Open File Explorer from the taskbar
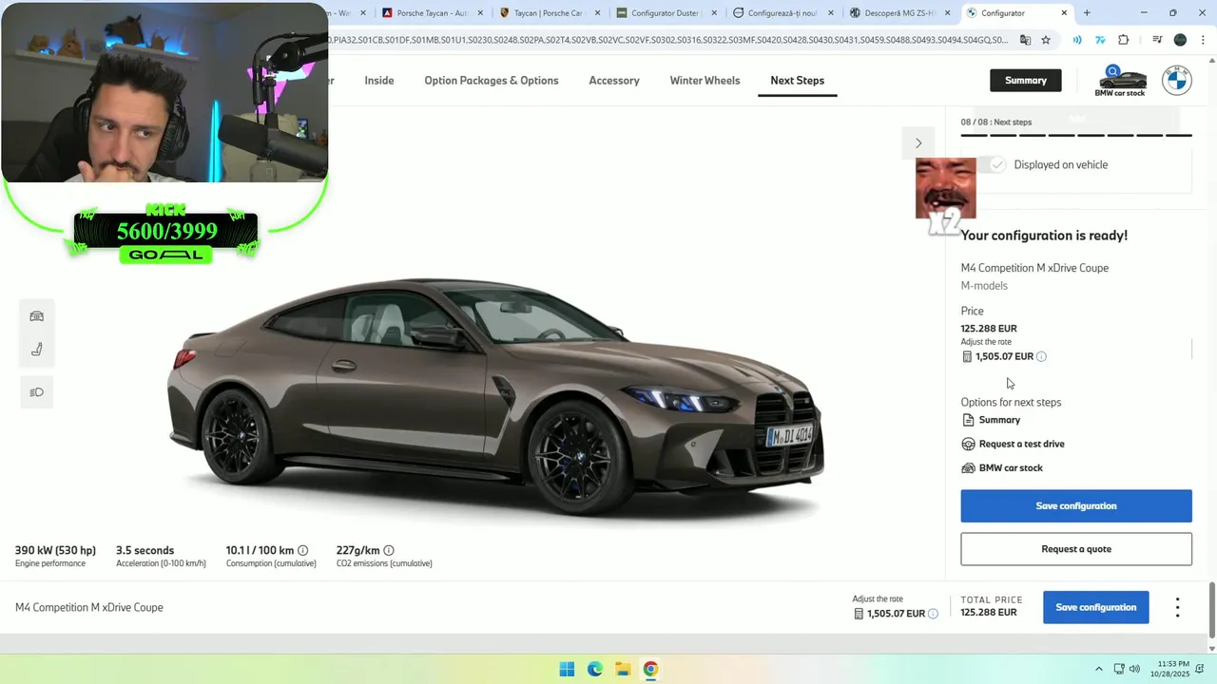This screenshot has height=684, width=1217. [623, 669]
